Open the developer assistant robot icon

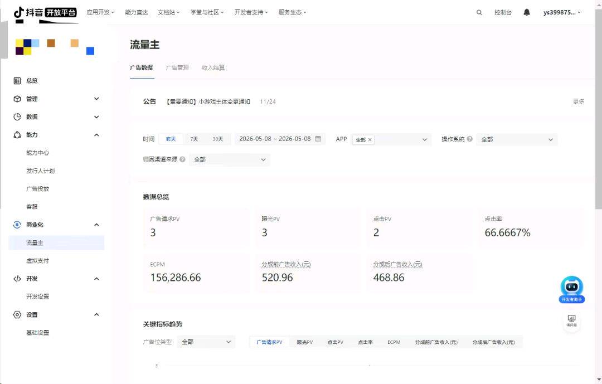point(572,289)
